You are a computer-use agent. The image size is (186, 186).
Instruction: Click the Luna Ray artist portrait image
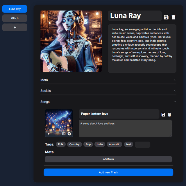click(x=71, y=41)
